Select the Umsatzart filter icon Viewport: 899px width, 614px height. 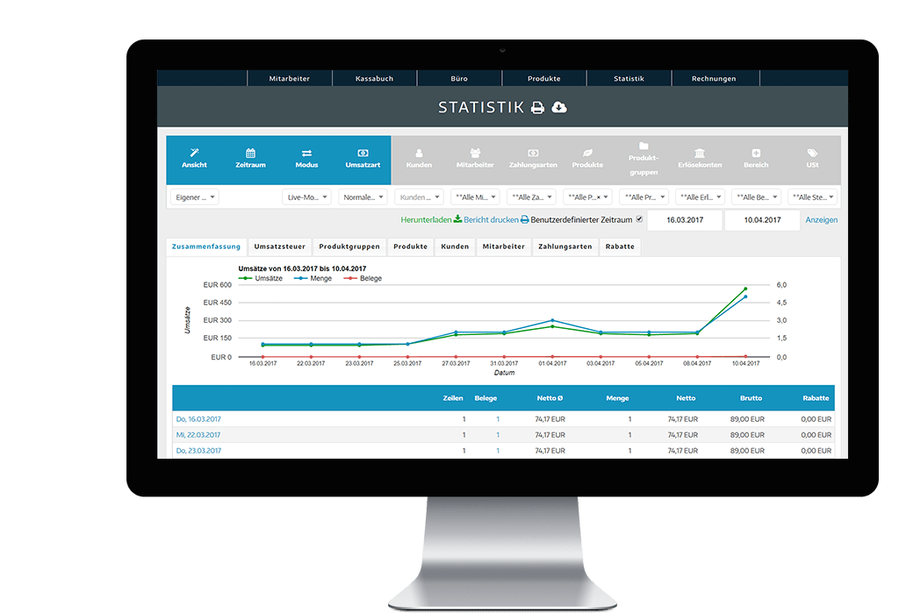tap(363, 151)
